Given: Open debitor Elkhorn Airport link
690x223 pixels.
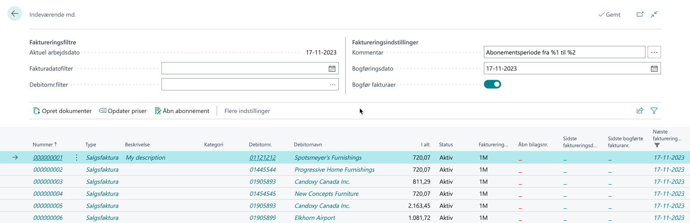Looking at the screenshot, I should coord(315,218).
